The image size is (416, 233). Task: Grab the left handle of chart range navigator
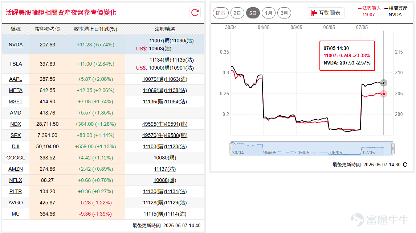[x=231, y=149]
